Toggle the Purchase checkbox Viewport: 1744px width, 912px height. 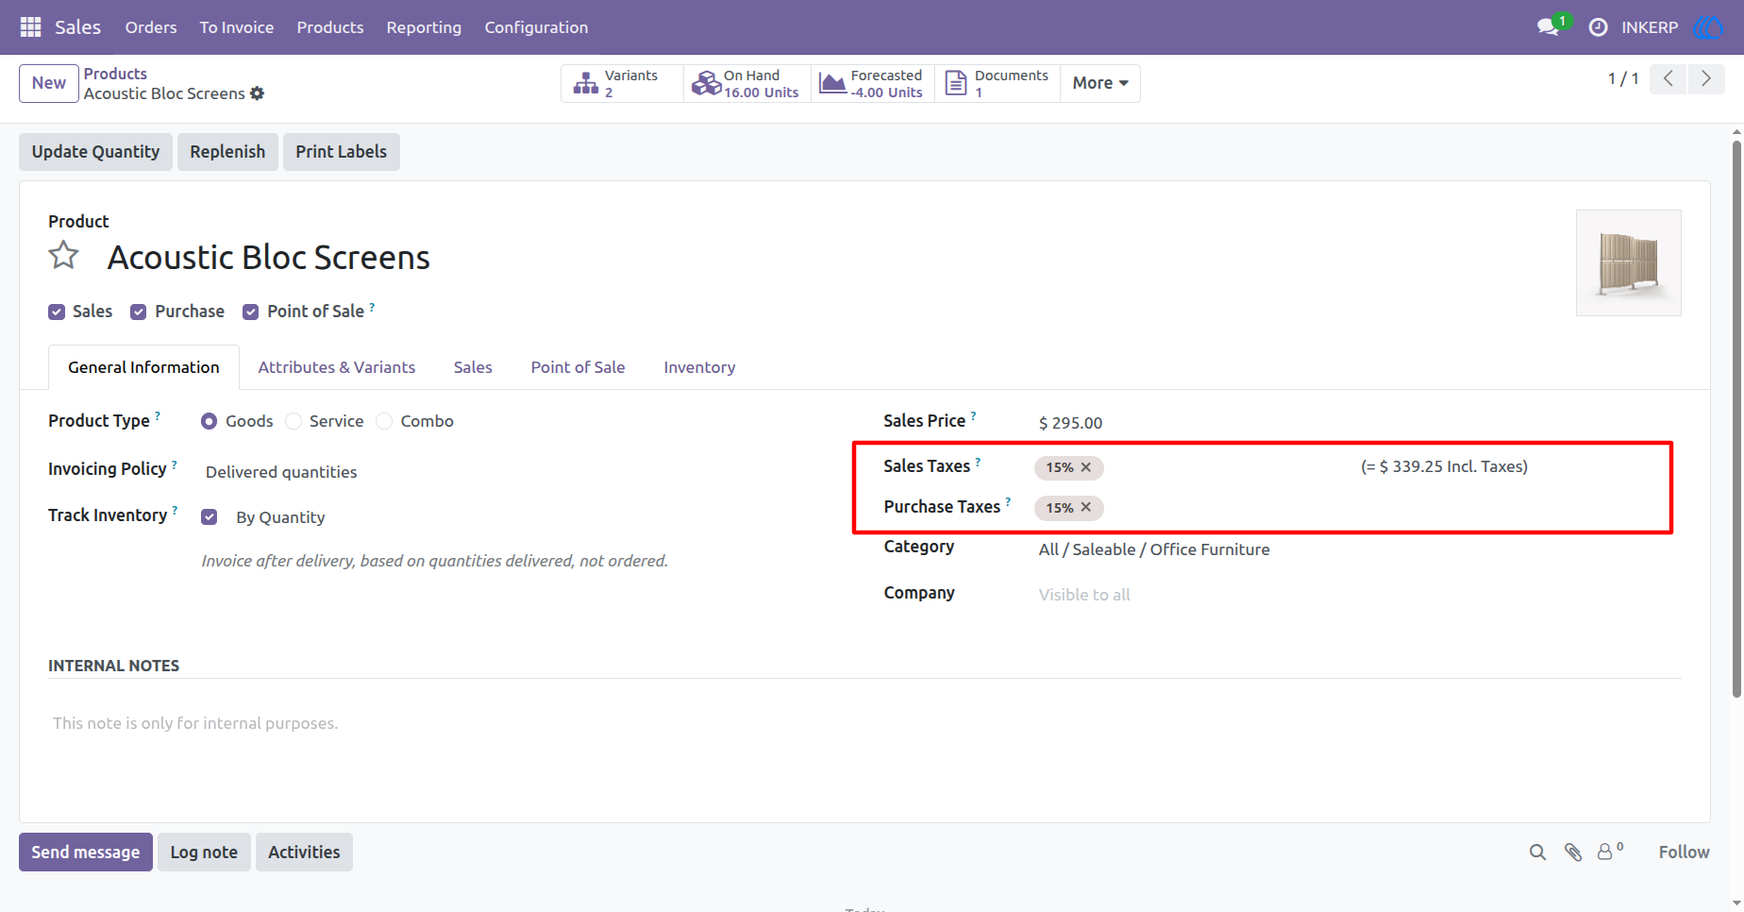click(139, 312)
